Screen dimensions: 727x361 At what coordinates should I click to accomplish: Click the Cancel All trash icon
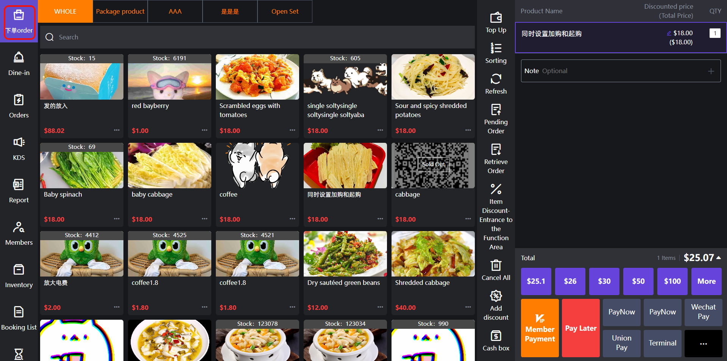click(x=496, y=265)
